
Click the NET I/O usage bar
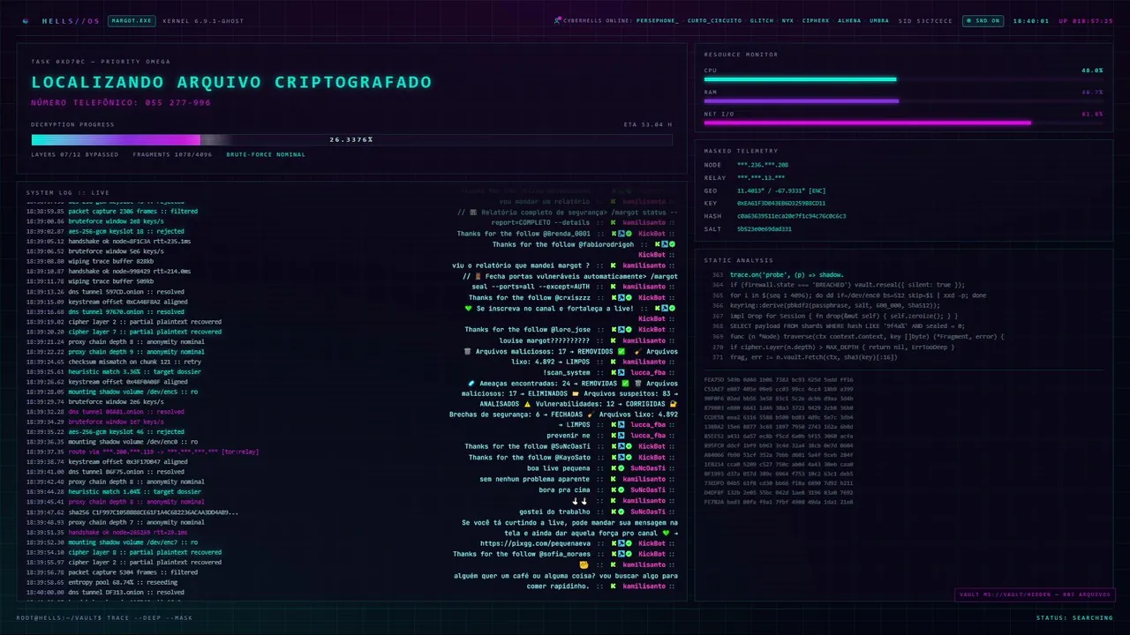point(903,123)
